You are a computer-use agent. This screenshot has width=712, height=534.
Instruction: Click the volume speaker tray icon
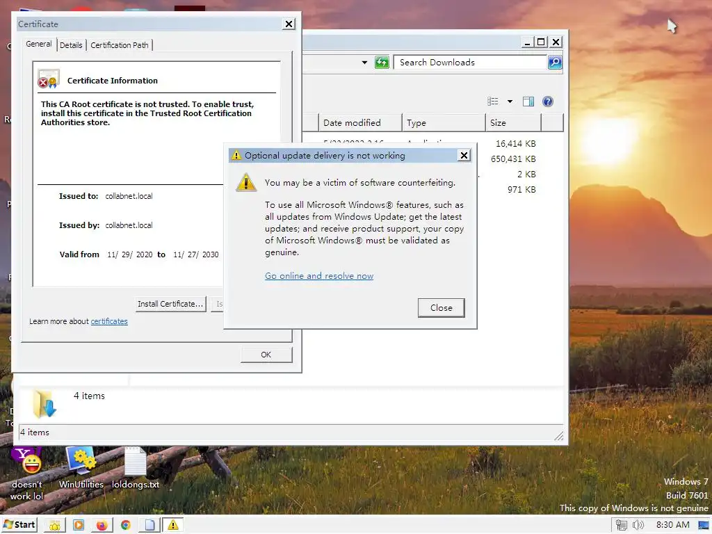pyautogui.click(x=638, y=525)
